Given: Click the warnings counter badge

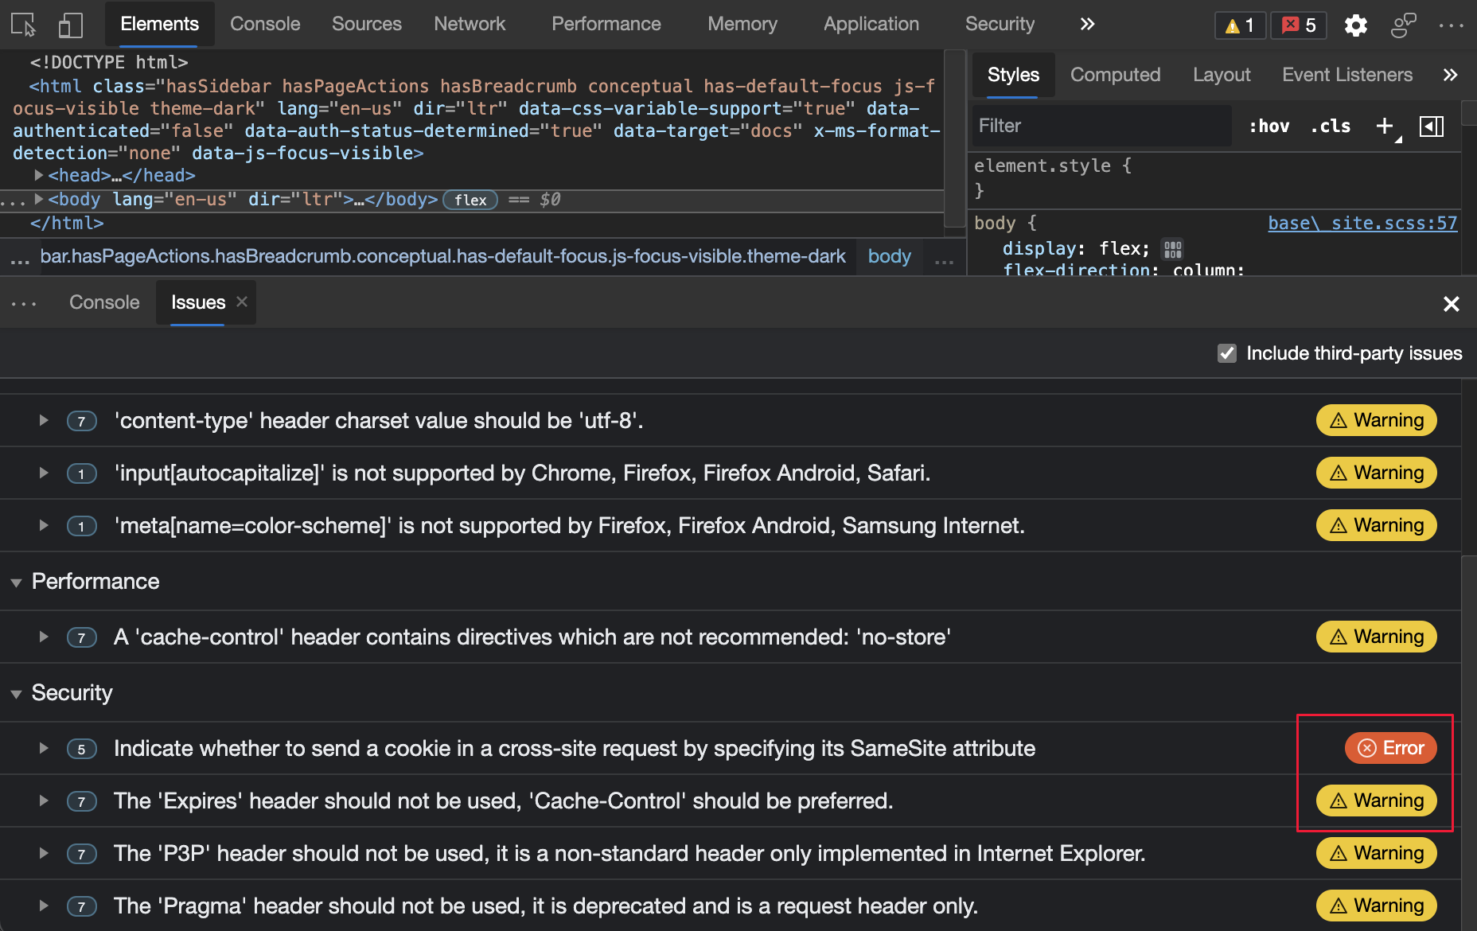Looking at the screenshot, I should point(1239,25).
